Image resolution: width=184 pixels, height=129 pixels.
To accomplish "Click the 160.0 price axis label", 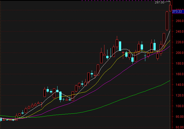I will click(x=180, y=74).
